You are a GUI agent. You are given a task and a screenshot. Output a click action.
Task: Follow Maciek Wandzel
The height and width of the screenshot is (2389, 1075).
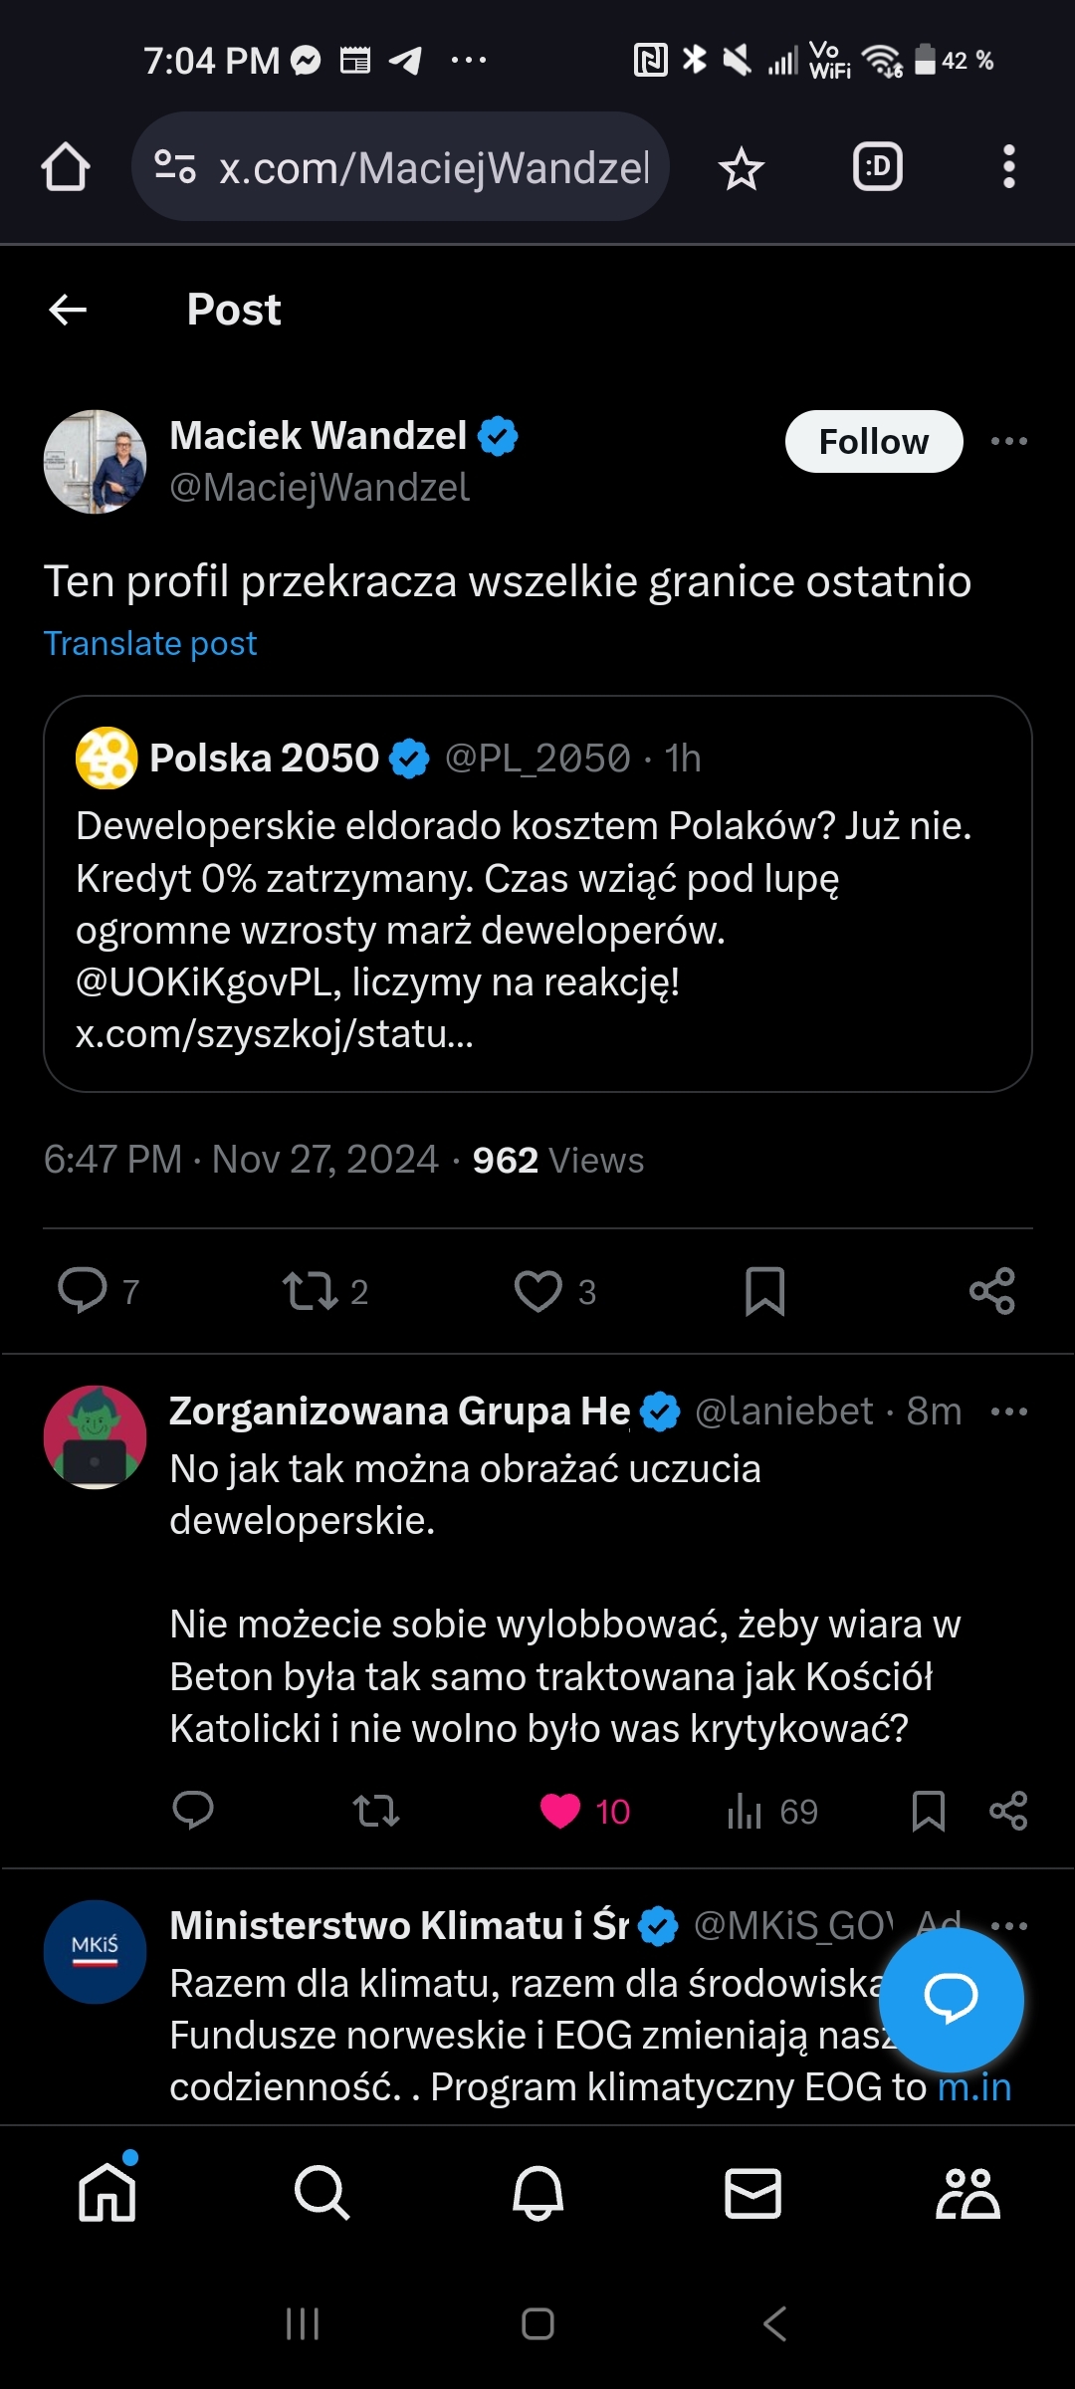pyautogui.click(x=873, y=441)
